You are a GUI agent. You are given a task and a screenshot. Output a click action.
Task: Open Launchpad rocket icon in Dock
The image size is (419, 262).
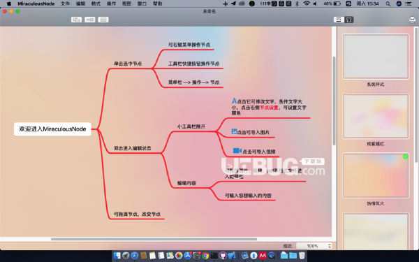[126, 256]
